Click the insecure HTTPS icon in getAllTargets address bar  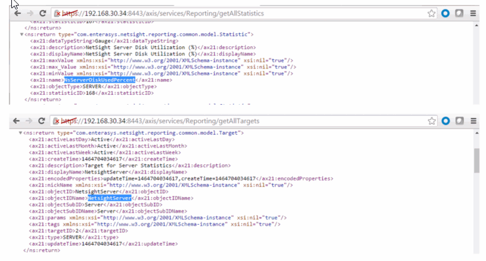tap(56, 121)
